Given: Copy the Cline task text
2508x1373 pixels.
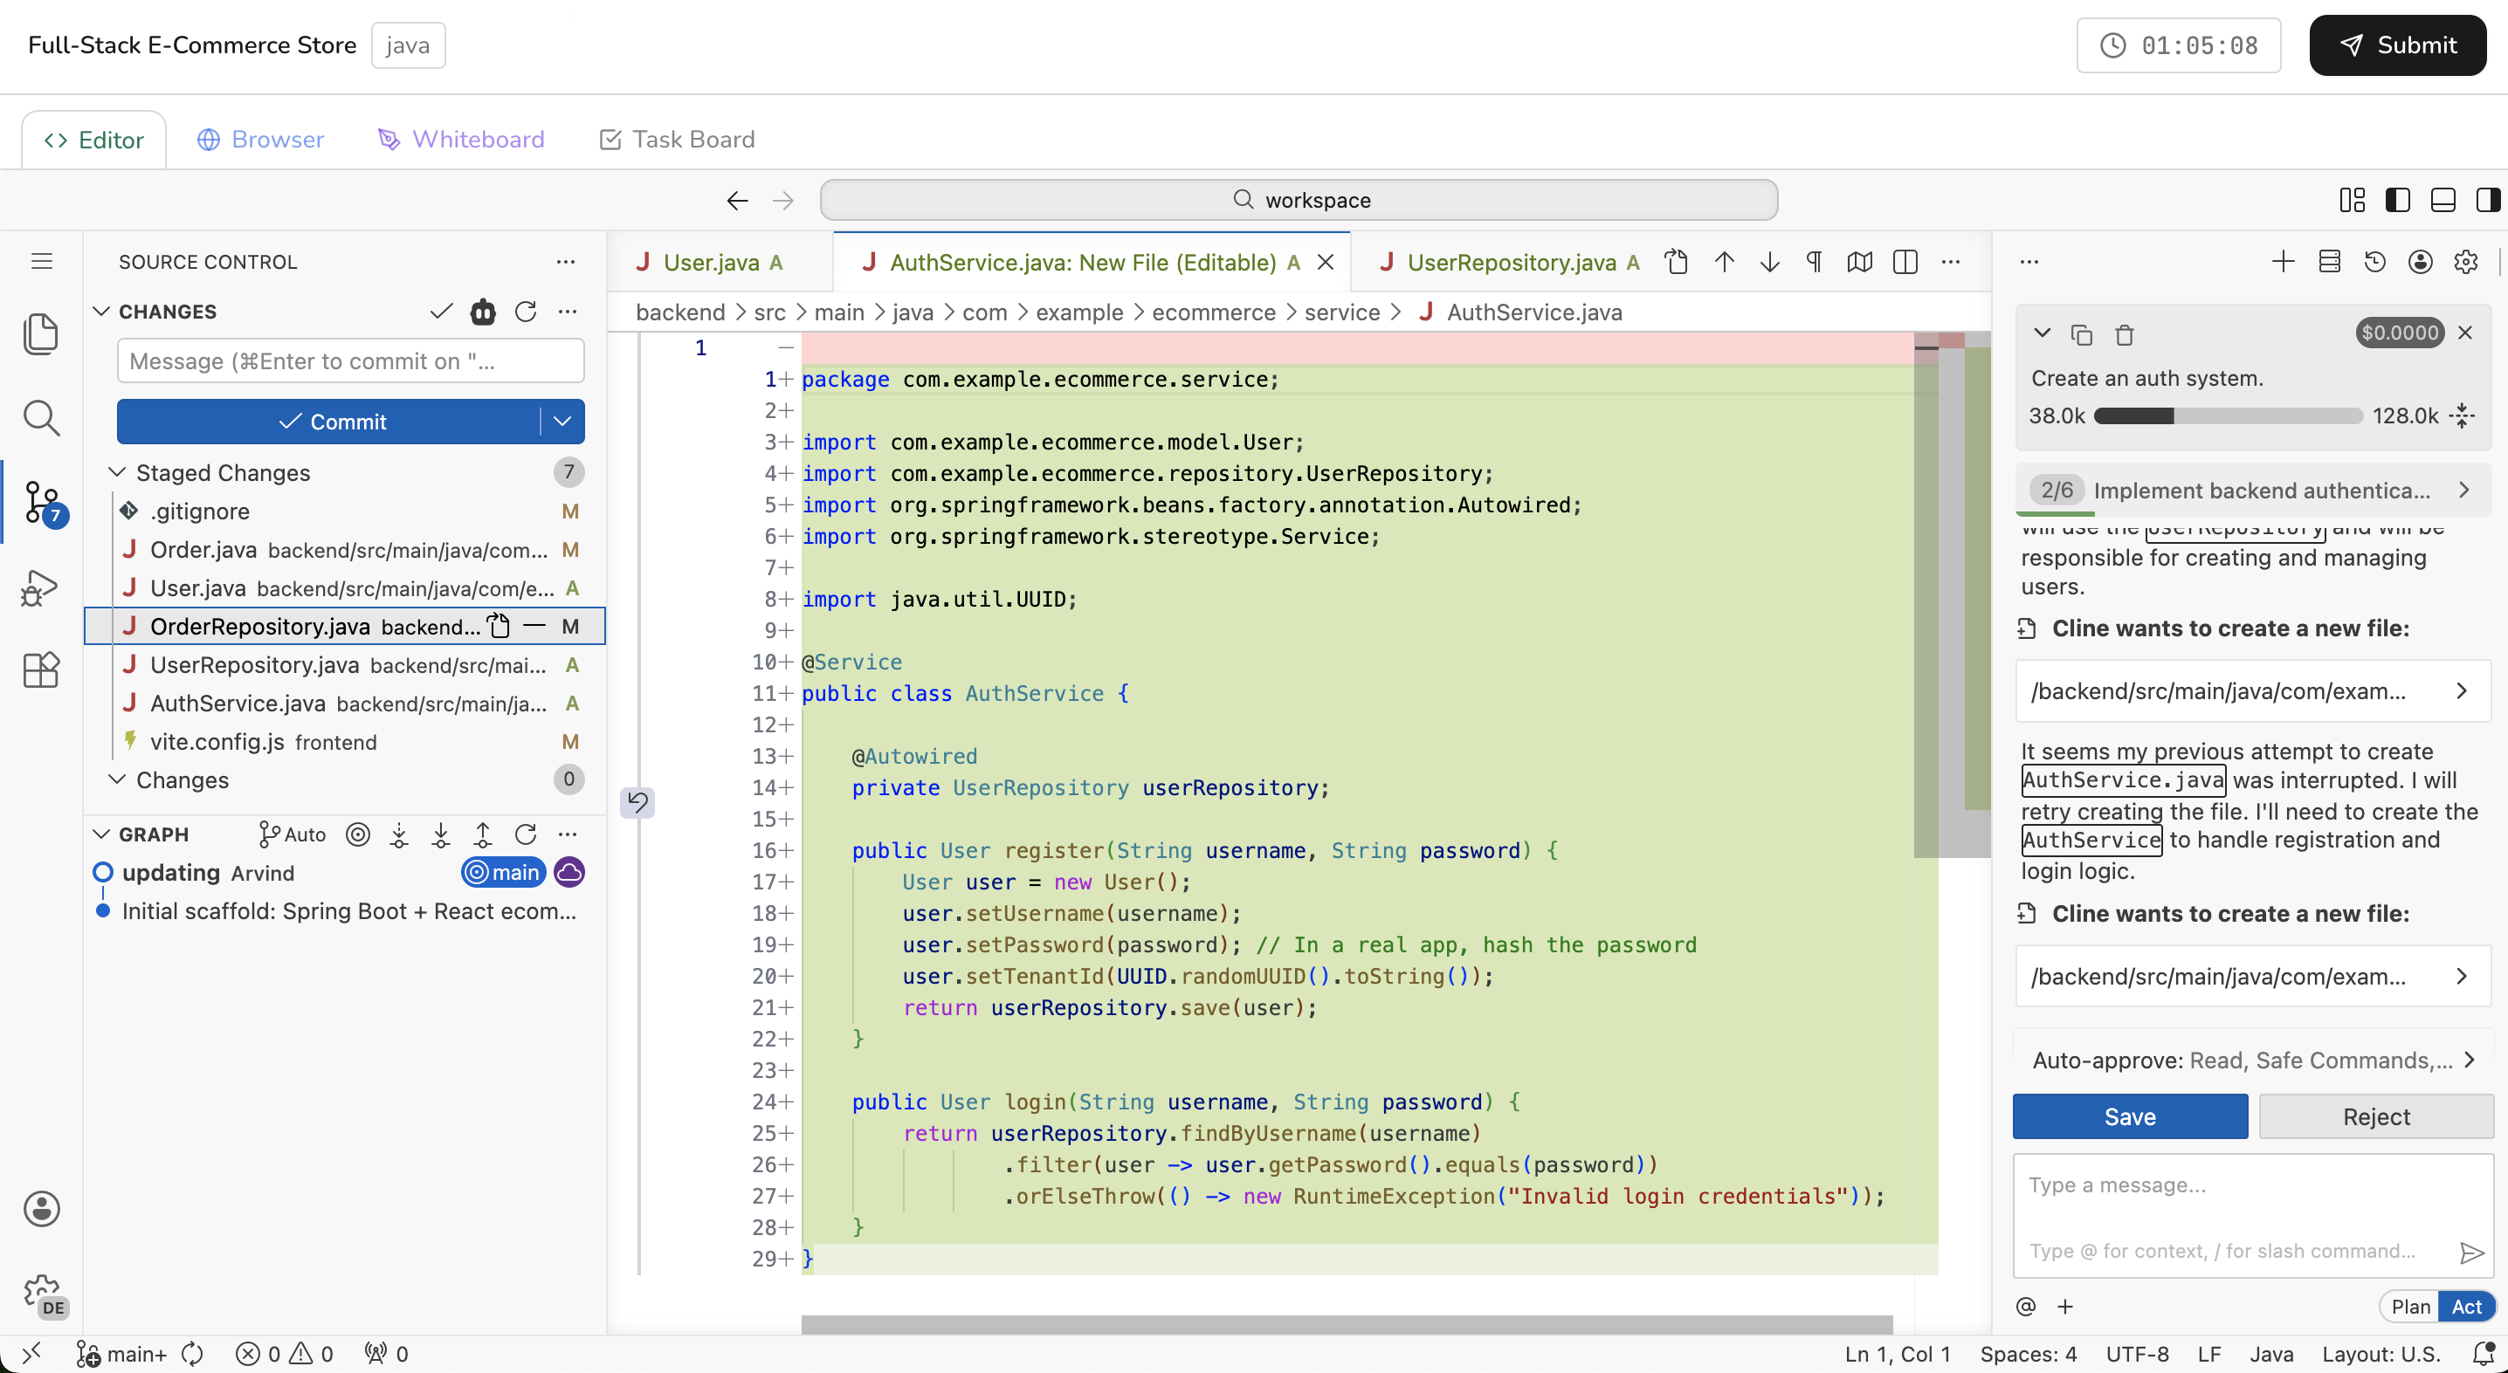Looking at the screenshot, I should coord(2082,334).
